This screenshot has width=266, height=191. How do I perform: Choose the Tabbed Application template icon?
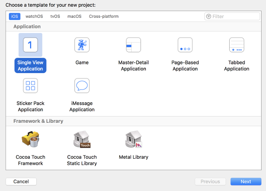coord(237,45)
